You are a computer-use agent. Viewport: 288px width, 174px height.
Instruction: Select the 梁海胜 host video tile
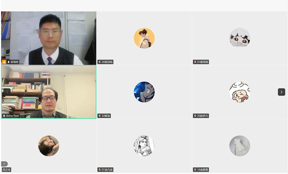coord(49,38)
